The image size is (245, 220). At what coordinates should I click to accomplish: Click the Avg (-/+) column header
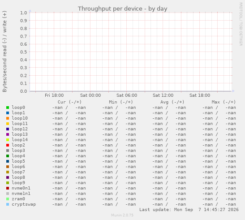click(172, 102)
